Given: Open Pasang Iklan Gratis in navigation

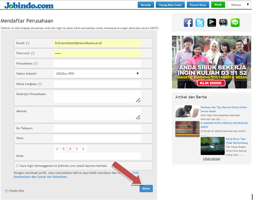Looking at the screenshot, I should (170, 5).
